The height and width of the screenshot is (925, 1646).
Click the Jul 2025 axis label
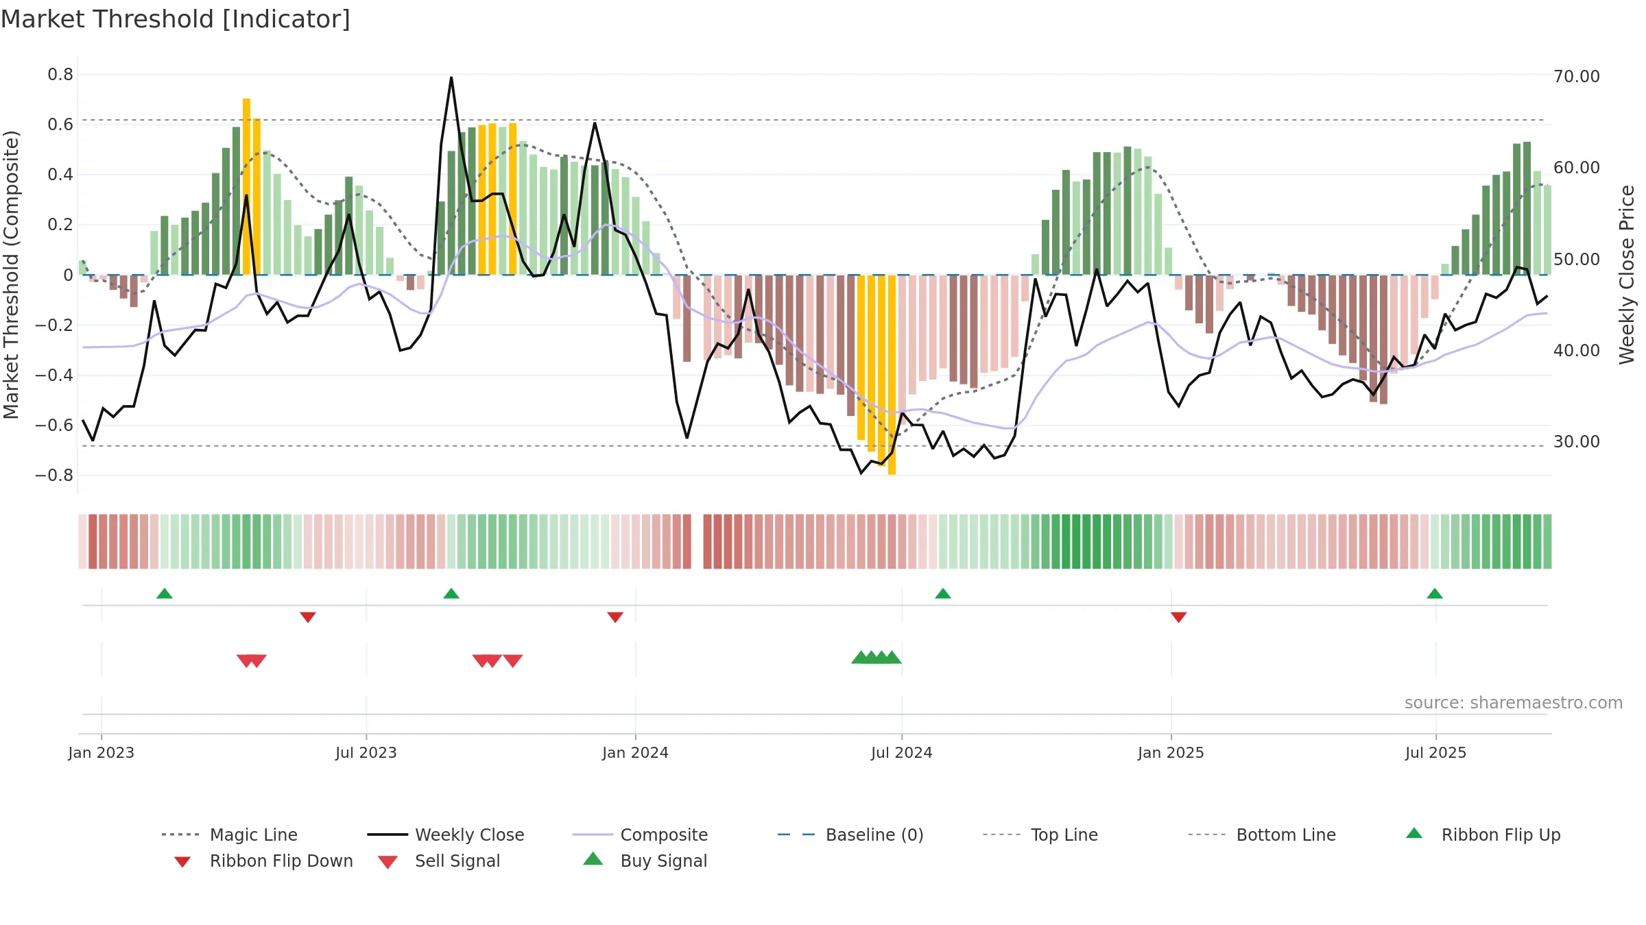pyautogui.click(x=1436, y=753)
